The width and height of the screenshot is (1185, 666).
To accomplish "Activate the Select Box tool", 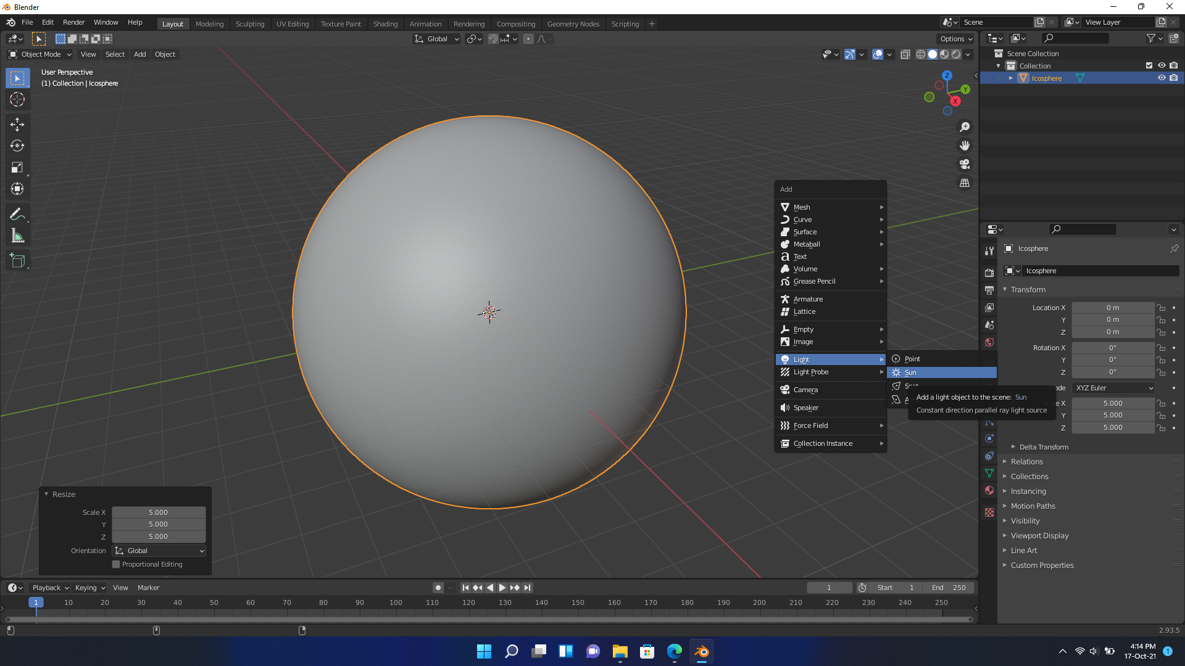I will click(17, 78).
